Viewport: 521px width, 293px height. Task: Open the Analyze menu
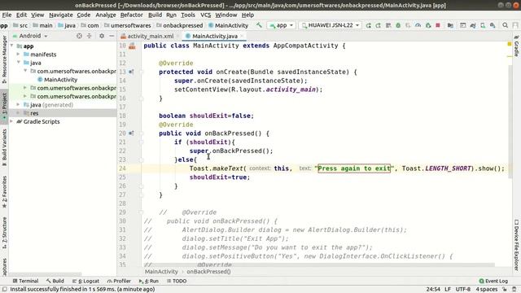click(106, 15)
